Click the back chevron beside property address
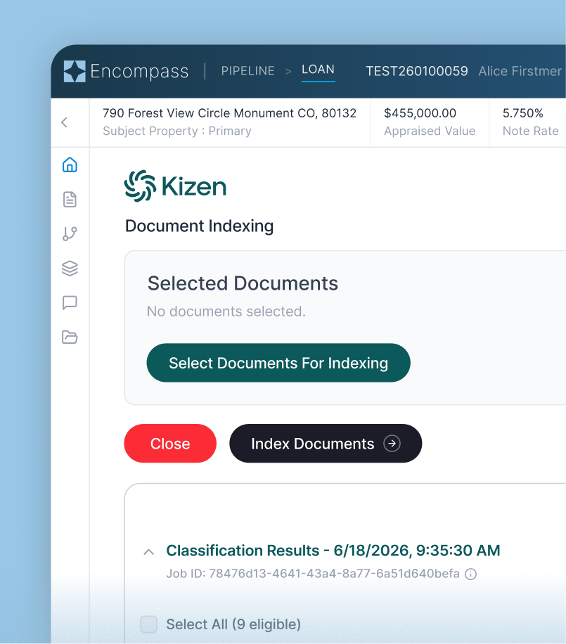566x644 pixels. pyautogui.click(x=64, y=122)
